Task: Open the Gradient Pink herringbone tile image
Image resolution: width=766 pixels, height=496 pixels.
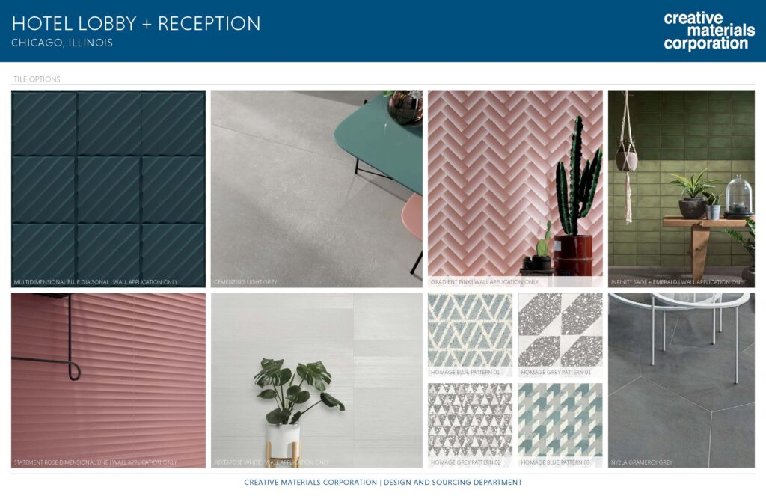Action: pos(515,189)
